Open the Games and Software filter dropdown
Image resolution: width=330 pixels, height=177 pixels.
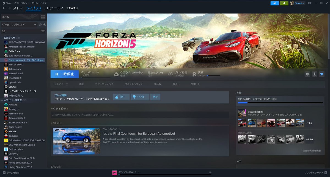[19, 25]
